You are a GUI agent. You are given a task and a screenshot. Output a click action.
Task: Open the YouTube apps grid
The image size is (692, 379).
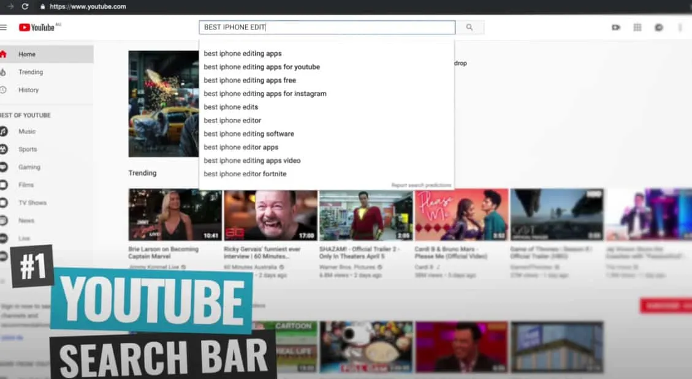pos(637,28)
